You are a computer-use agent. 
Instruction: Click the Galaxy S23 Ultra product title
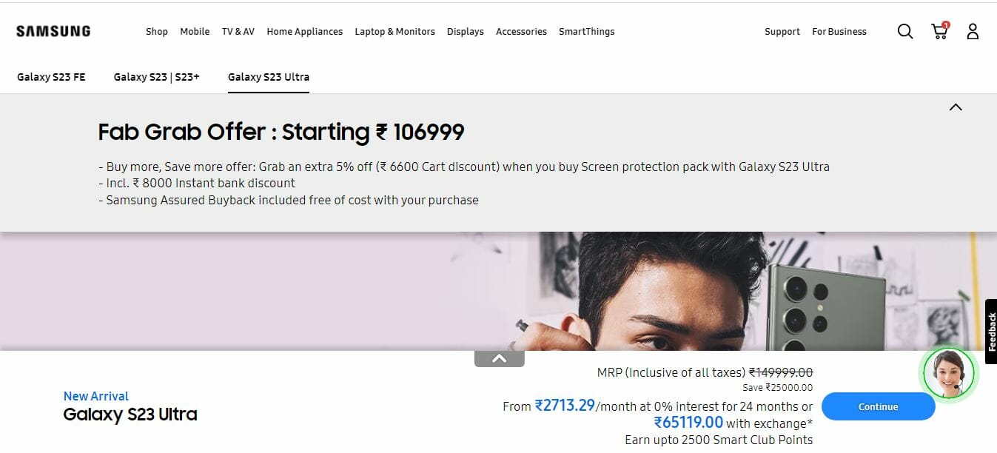[x=130, y=415]
